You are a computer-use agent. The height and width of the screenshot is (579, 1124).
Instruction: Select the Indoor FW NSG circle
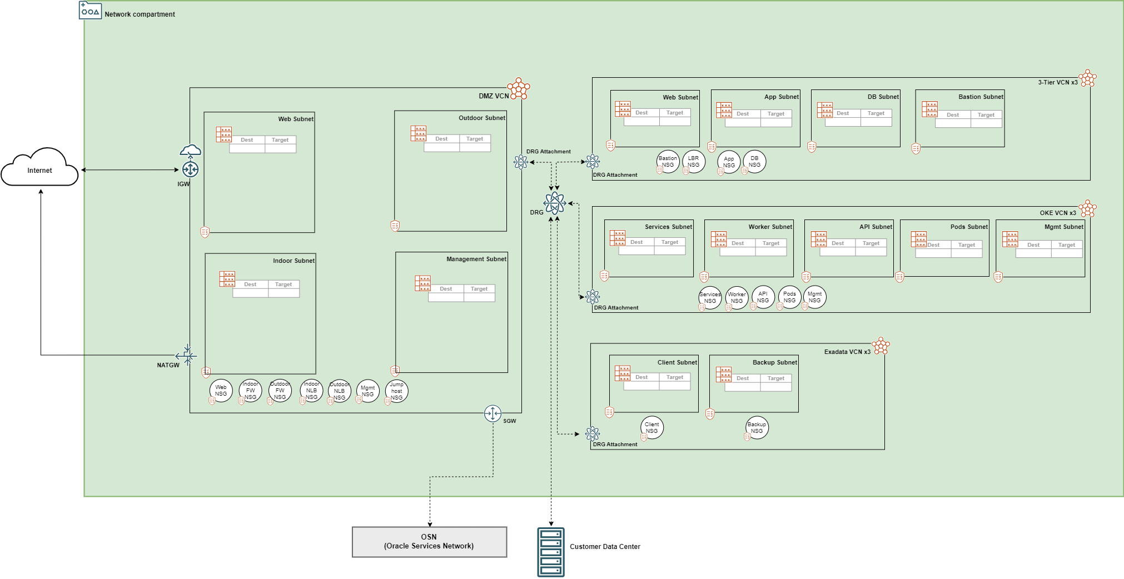click(x=251, y=391)
